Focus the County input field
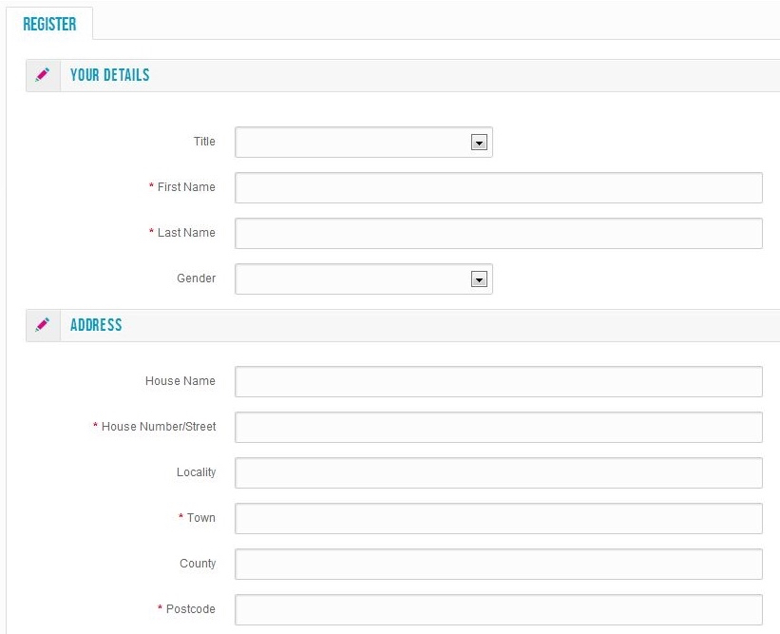 click(x=499, y=564)
